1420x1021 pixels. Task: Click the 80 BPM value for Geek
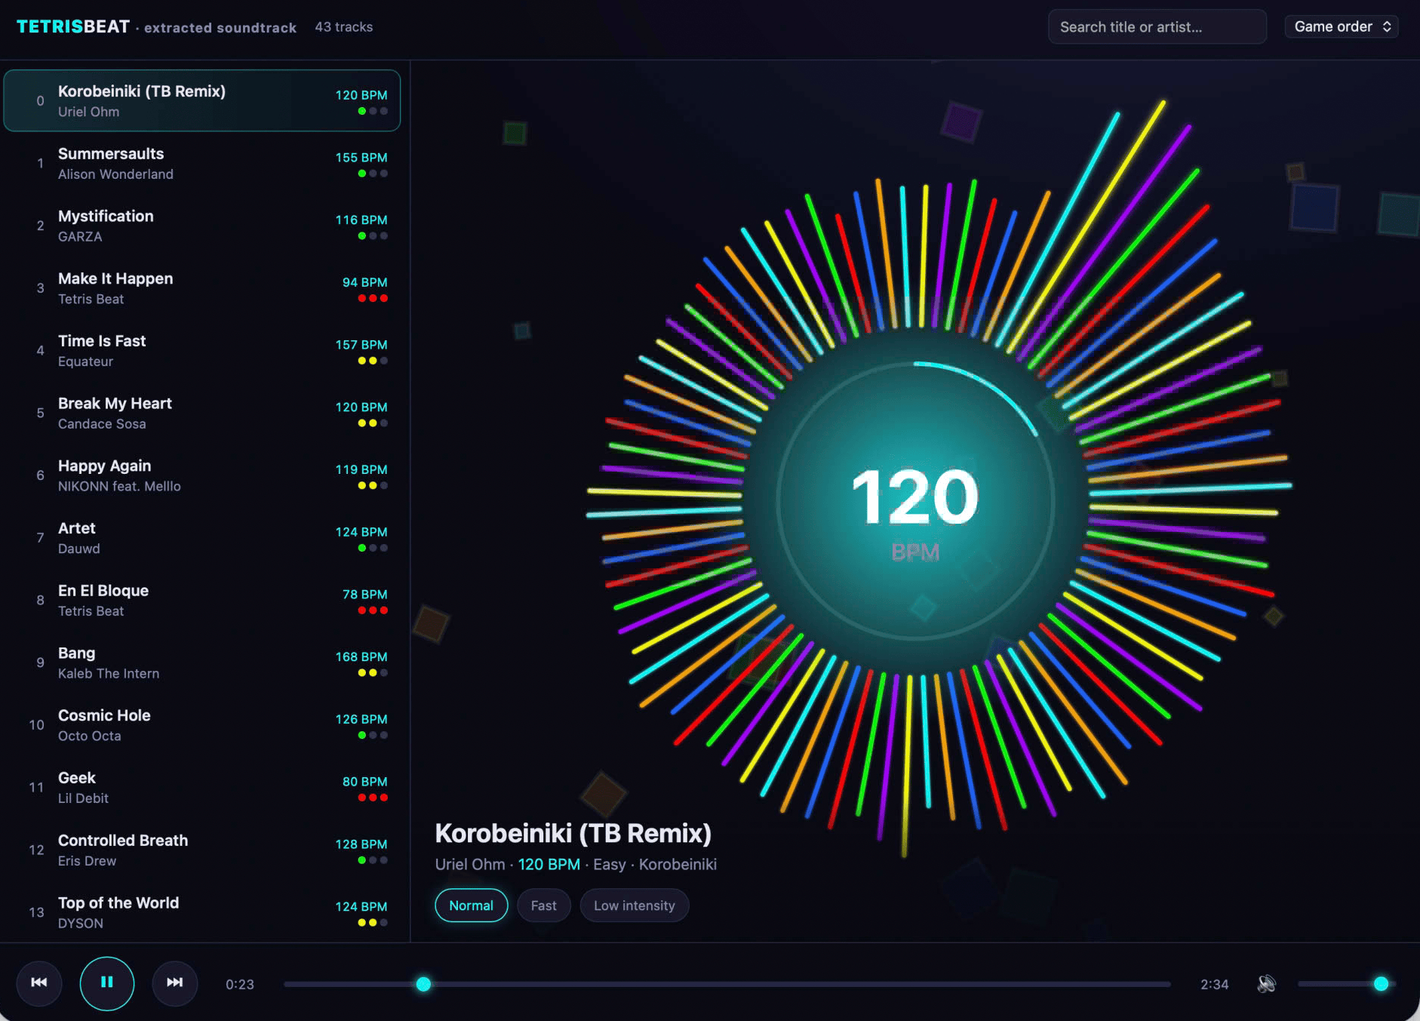365,781
